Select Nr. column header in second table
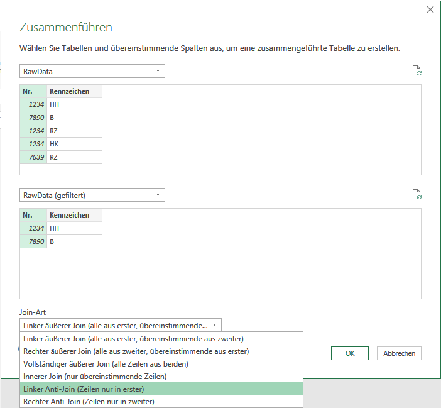 tap(33, 215)
